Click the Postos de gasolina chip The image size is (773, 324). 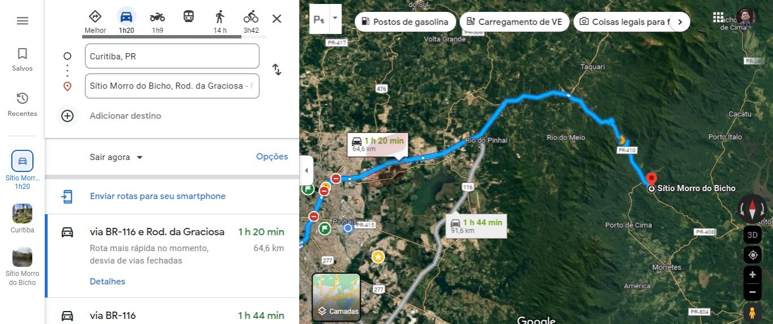coord(405,22)
